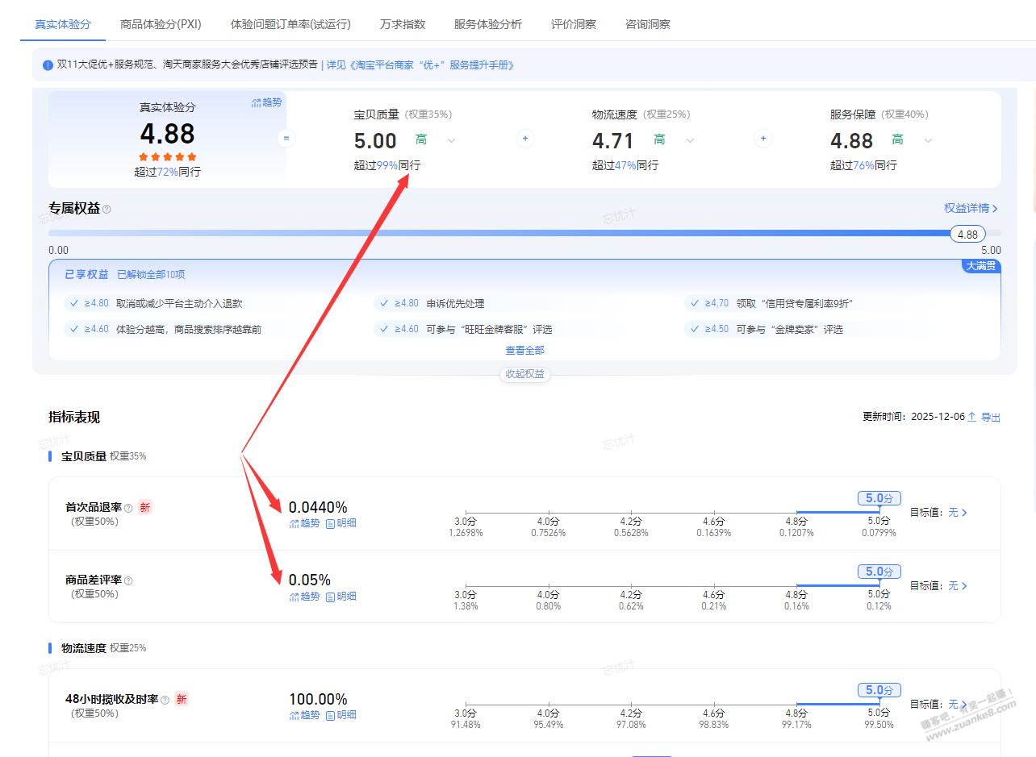
Task: Click the question mark beside 商品差评率
Action: 127,580
